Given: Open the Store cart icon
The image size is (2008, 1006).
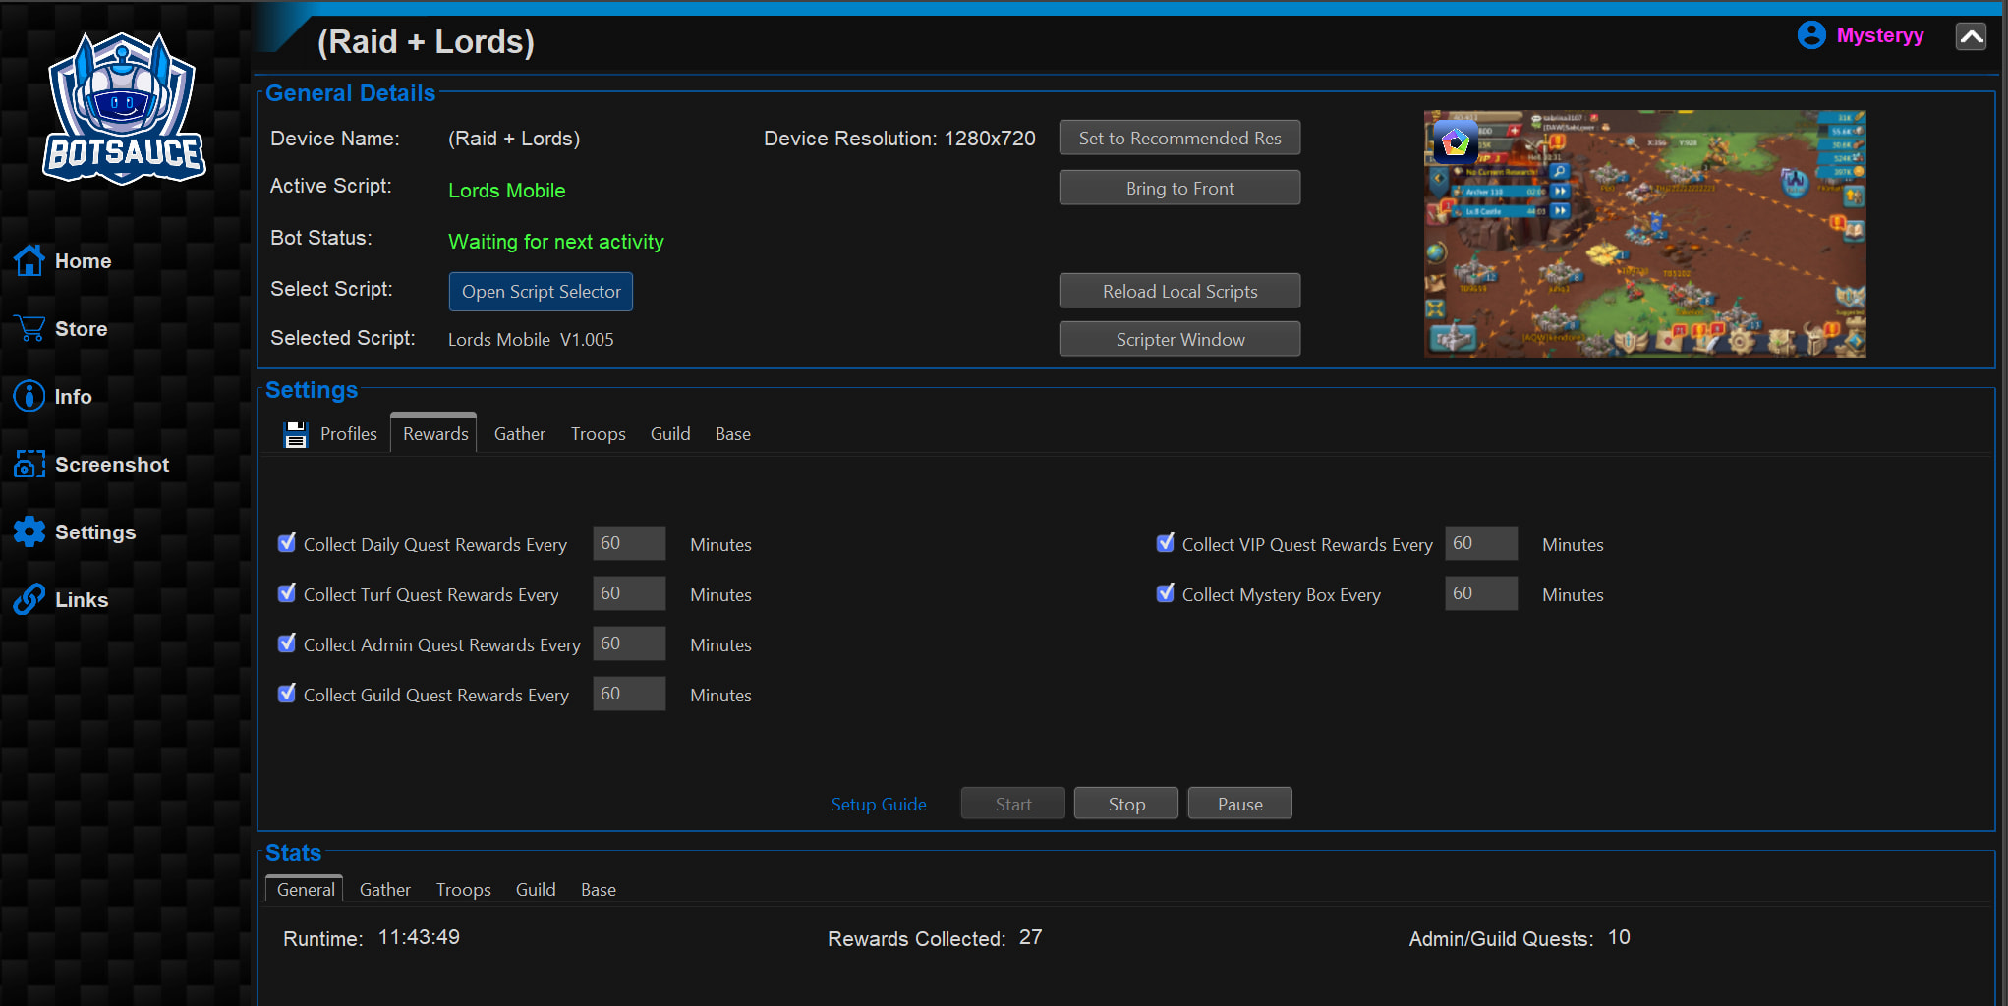Looking at the screenshot, I should [29, 328].
